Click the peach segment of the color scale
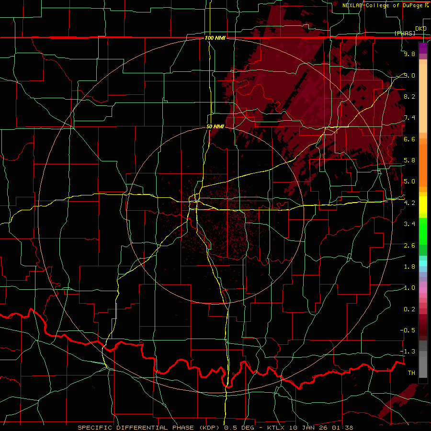 pyautogui.click(x=423, y=98)
